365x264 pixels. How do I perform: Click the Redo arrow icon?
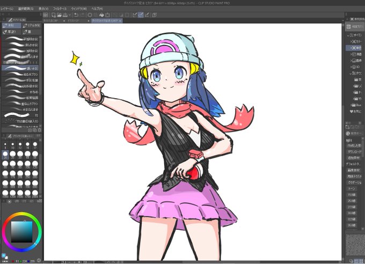(83, 15)
